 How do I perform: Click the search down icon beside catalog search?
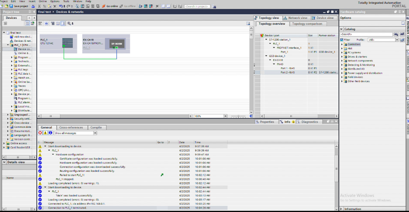(x=396, y=34)
